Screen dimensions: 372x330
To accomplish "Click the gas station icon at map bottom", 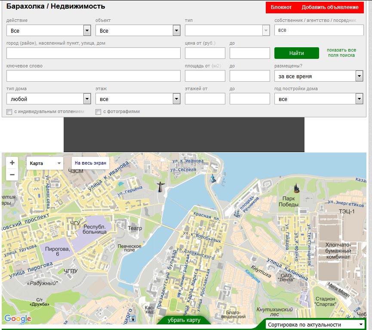I will coord(132,319).
